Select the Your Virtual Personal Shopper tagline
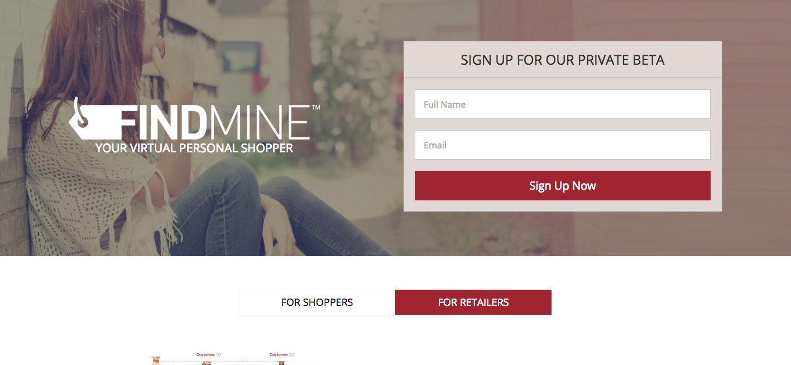 pyautogui.click(x=194, y=148)
